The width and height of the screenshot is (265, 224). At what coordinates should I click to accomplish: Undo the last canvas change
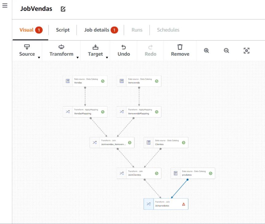123,50
